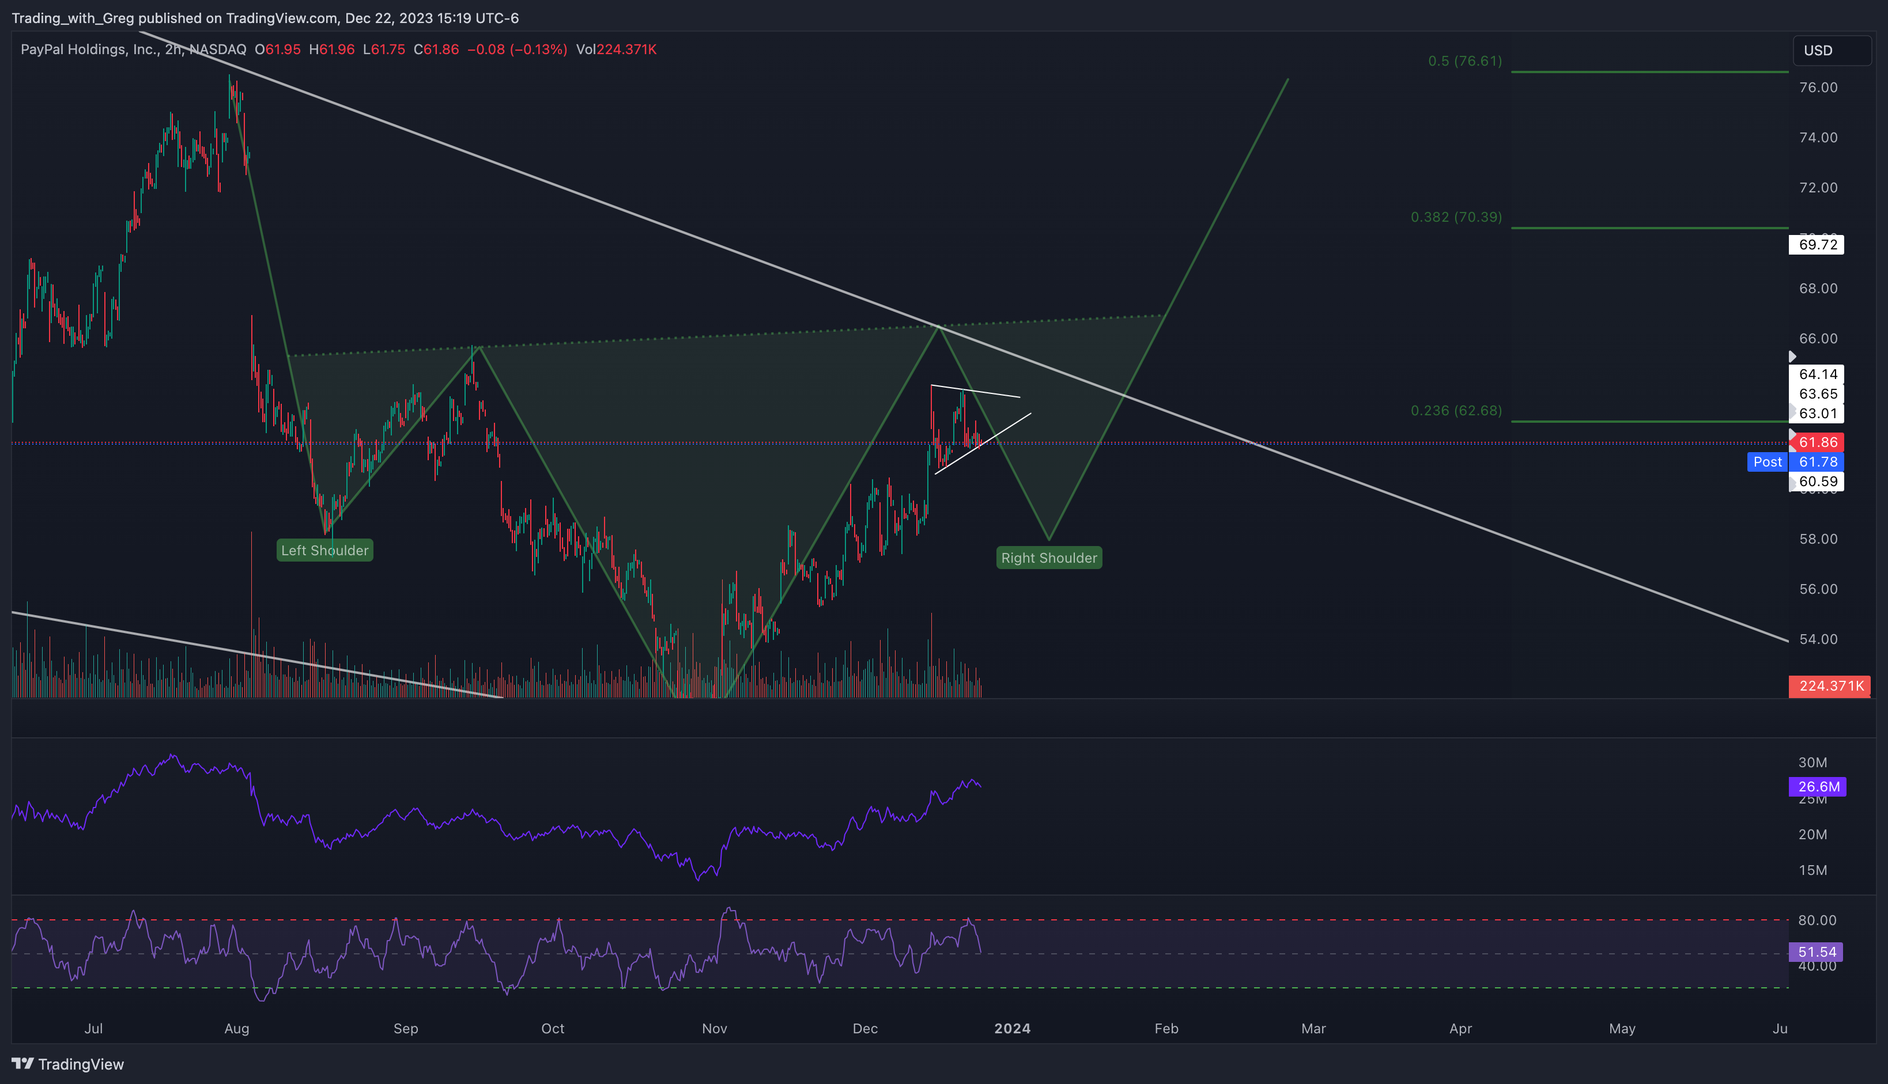The image size is (1888, 1084).
Task: Click the 2024 label on the time axis
Action: click(1012, 1028)
